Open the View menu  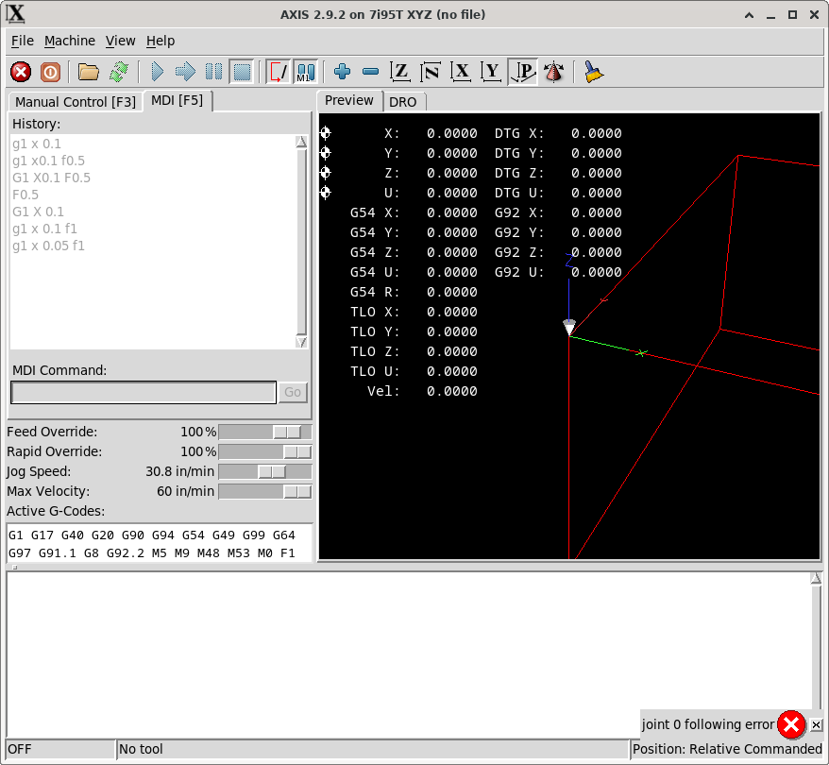click(121, 41)
